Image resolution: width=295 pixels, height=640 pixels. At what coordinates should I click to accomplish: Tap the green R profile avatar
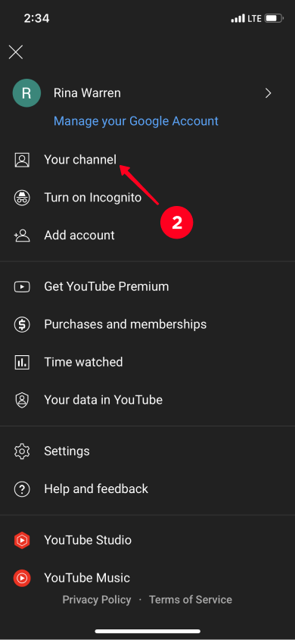[x=26, y=93]
